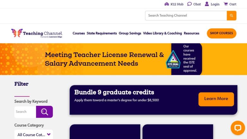Open the Resources menu
The image size is (247, 139).
[191, 33]
